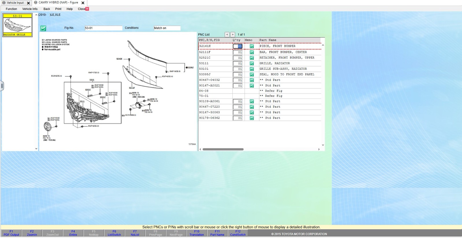Open memo icon for 53111 row
This screenshot has height=238, width=462.
point(252,63)
